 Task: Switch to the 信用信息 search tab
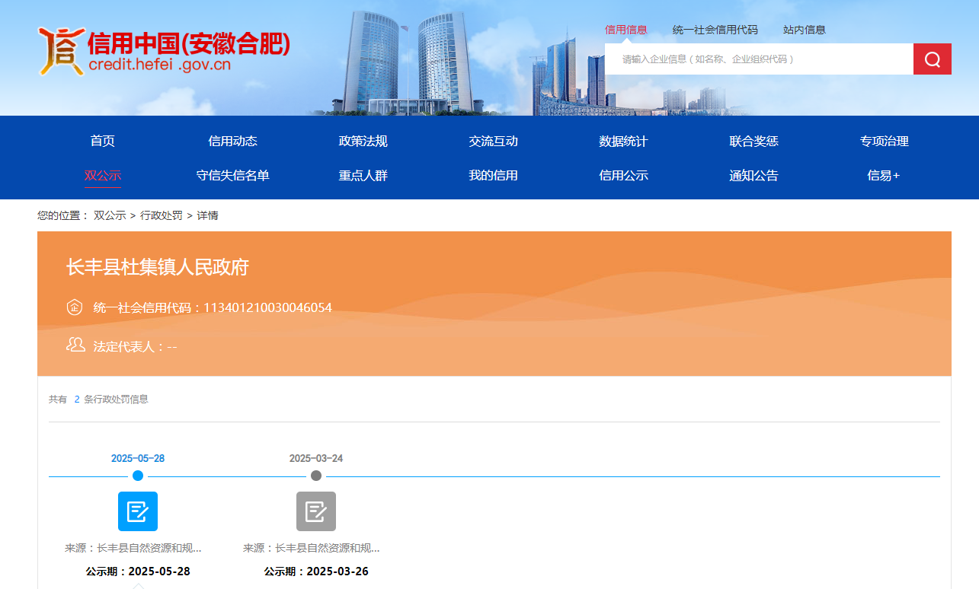[x=625, y=30]
